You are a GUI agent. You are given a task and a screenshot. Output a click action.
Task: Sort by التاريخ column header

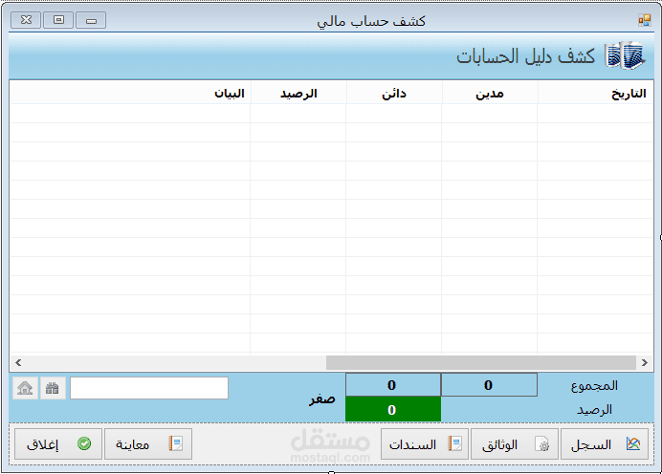click(x=595, y=93)
